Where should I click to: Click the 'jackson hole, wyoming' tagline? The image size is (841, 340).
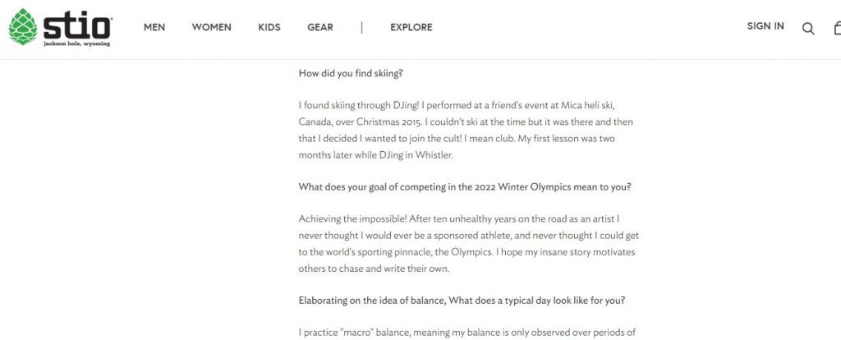tap(76, 44)
